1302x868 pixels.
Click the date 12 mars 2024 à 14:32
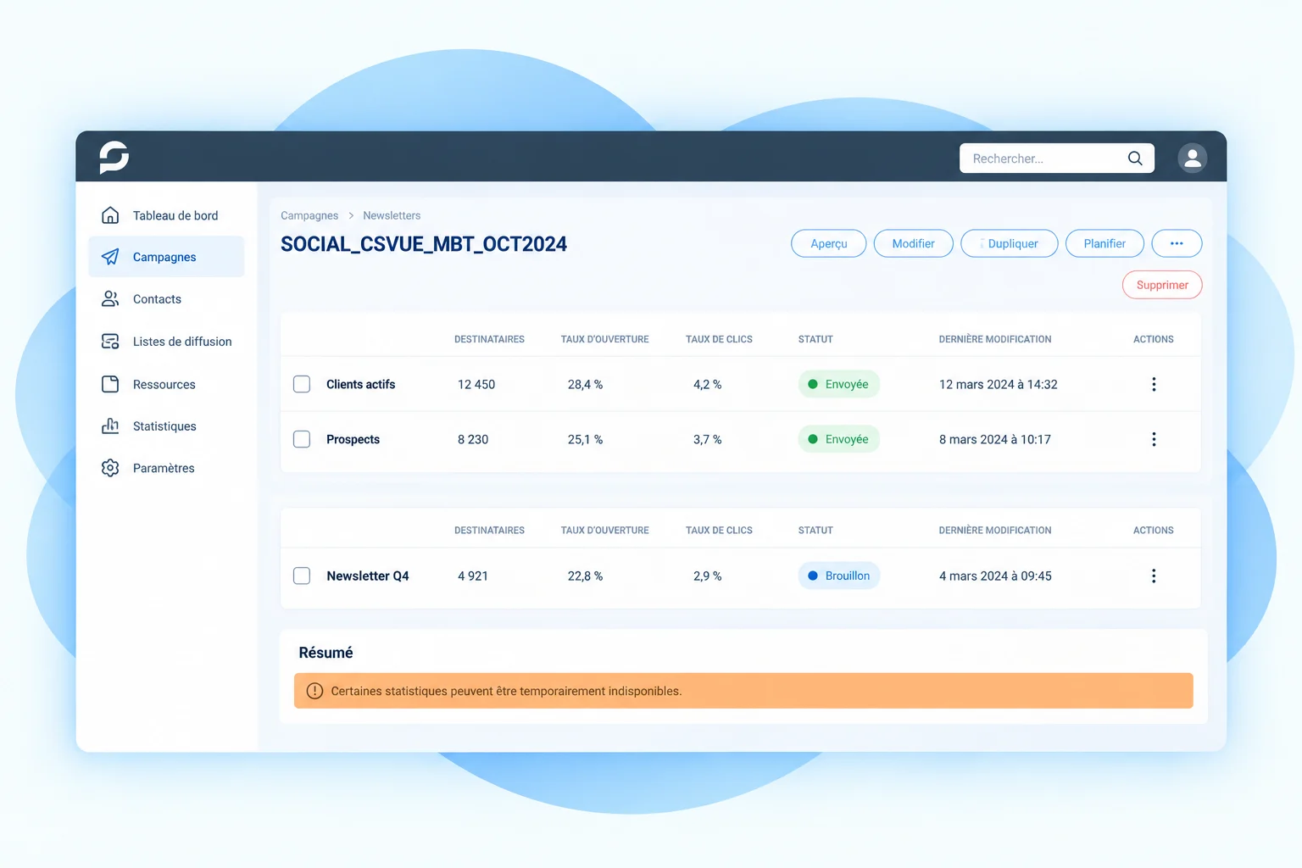[998, 384]
